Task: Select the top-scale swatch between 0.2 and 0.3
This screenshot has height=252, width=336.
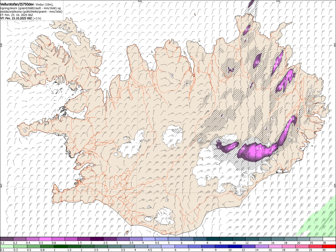Action: [x=7, y=239]
